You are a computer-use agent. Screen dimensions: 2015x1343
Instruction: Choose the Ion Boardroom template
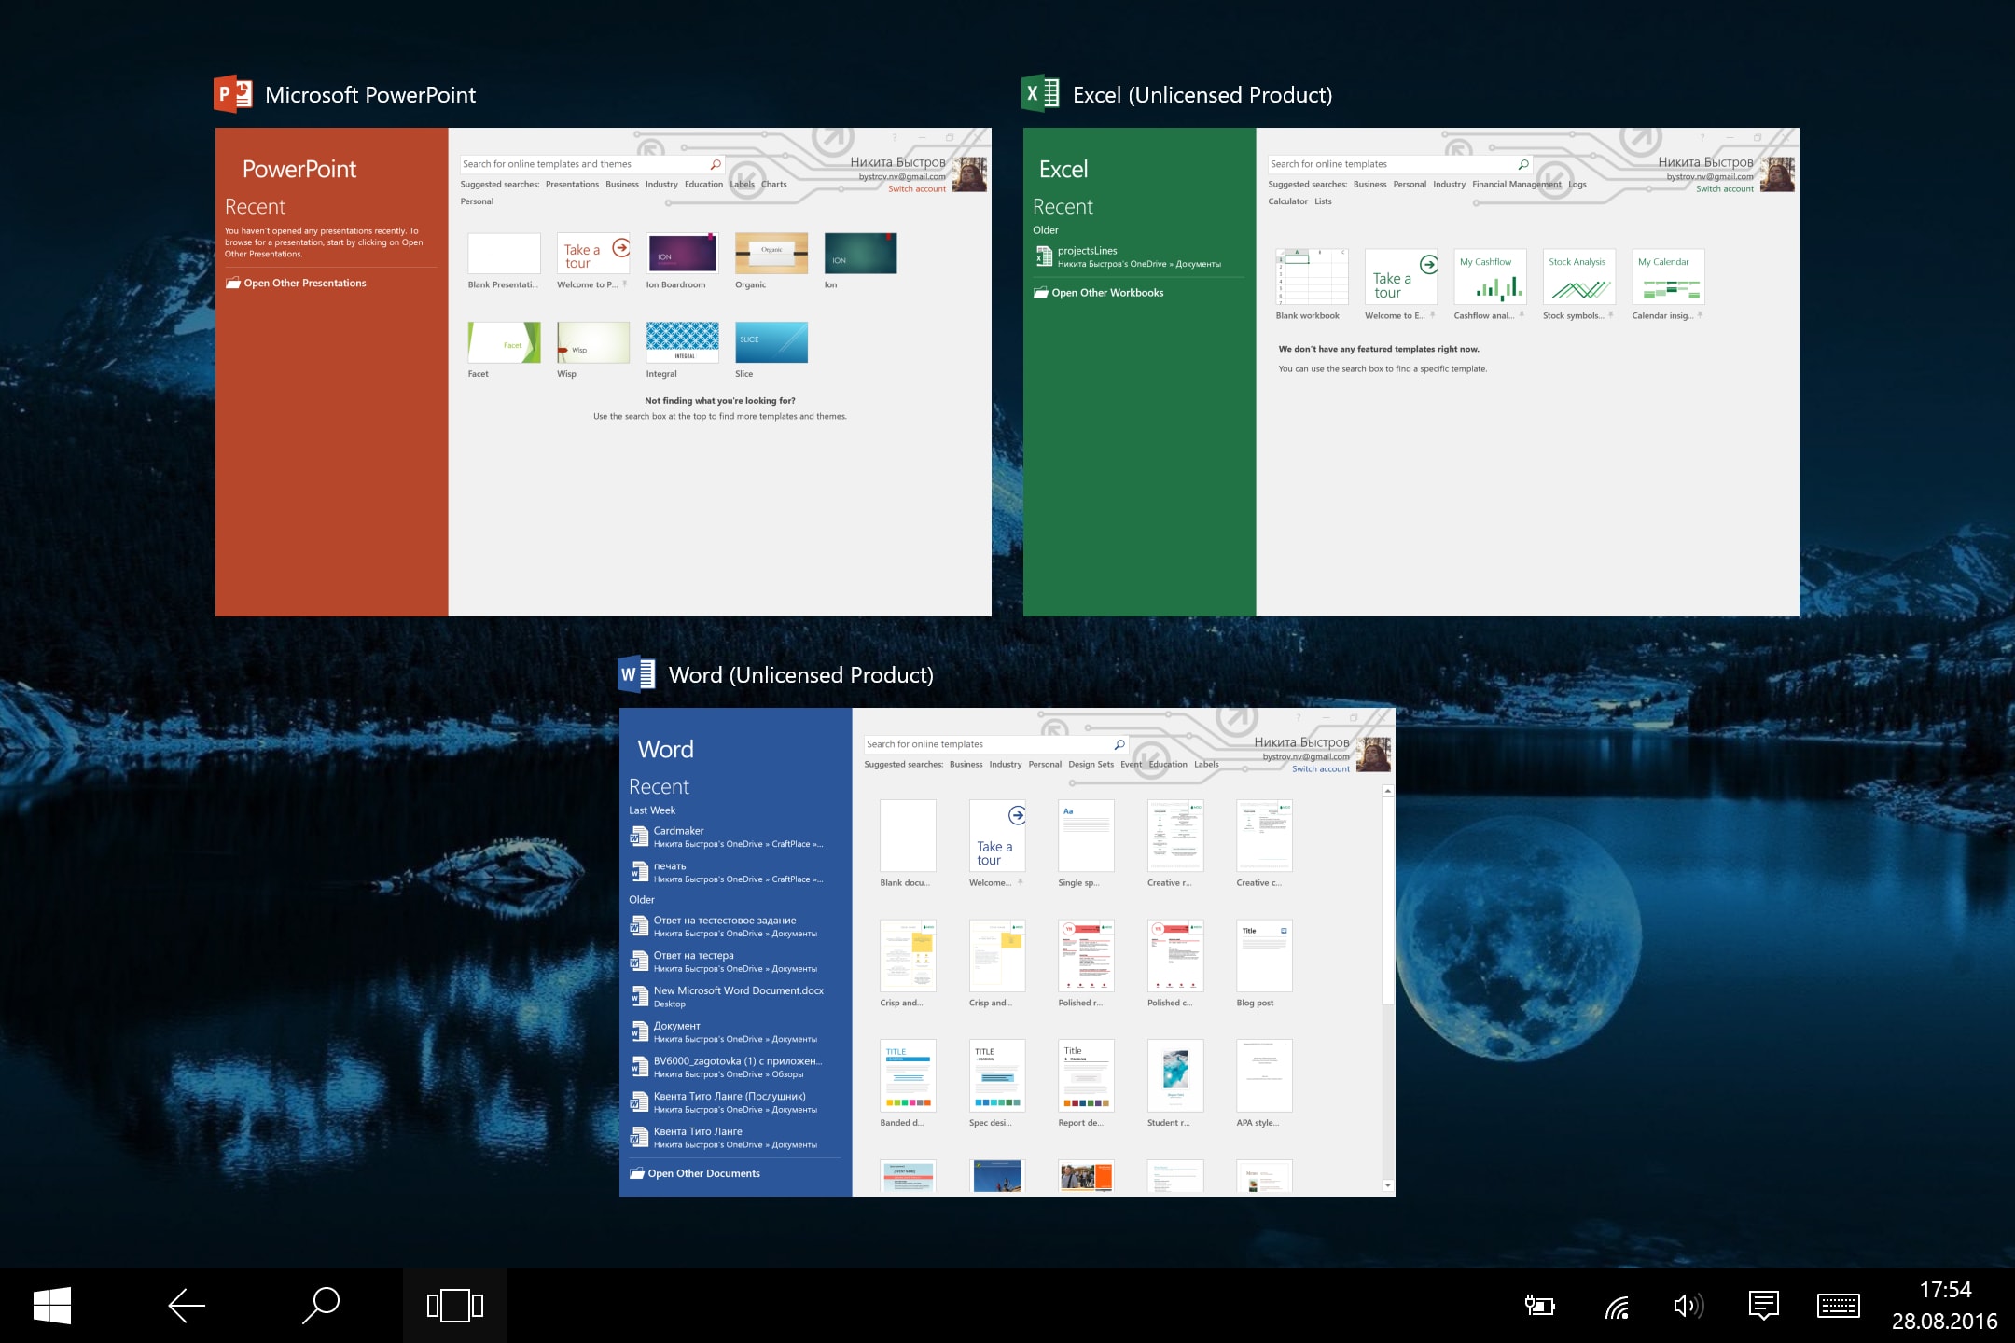click(682, 254)
